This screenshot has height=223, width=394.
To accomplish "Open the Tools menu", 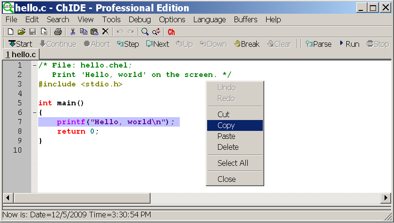I will [x=111, y=20].
